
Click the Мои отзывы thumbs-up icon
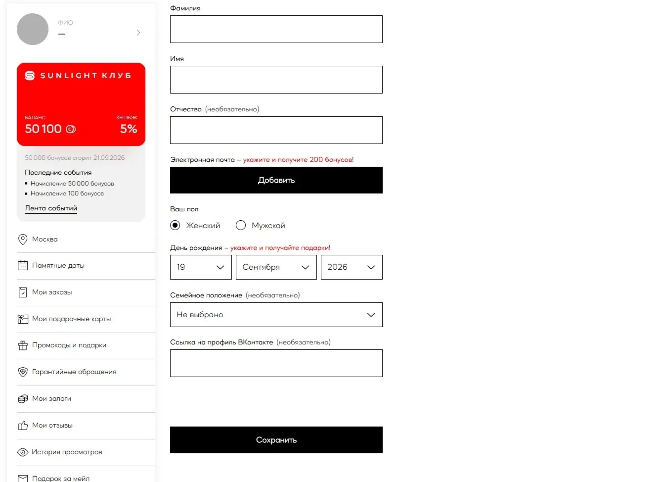click(x=23, y=426)
